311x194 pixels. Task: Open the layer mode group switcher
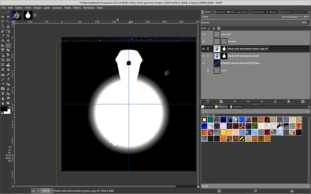306,17
